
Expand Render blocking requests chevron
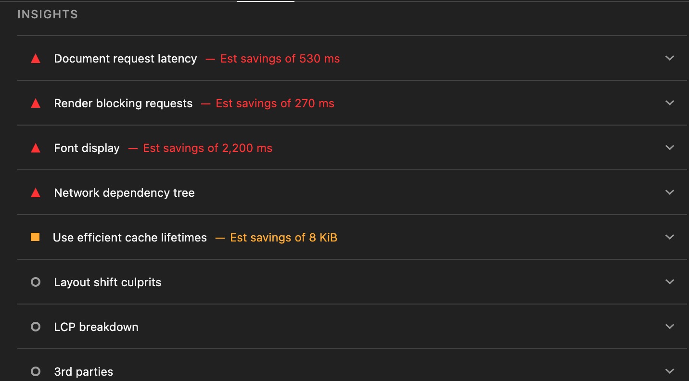click(669, 103)
